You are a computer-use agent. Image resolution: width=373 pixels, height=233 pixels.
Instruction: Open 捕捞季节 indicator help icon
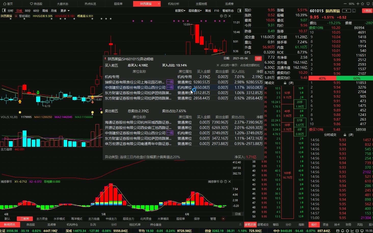pyautogui.click(x=225, y=182)
